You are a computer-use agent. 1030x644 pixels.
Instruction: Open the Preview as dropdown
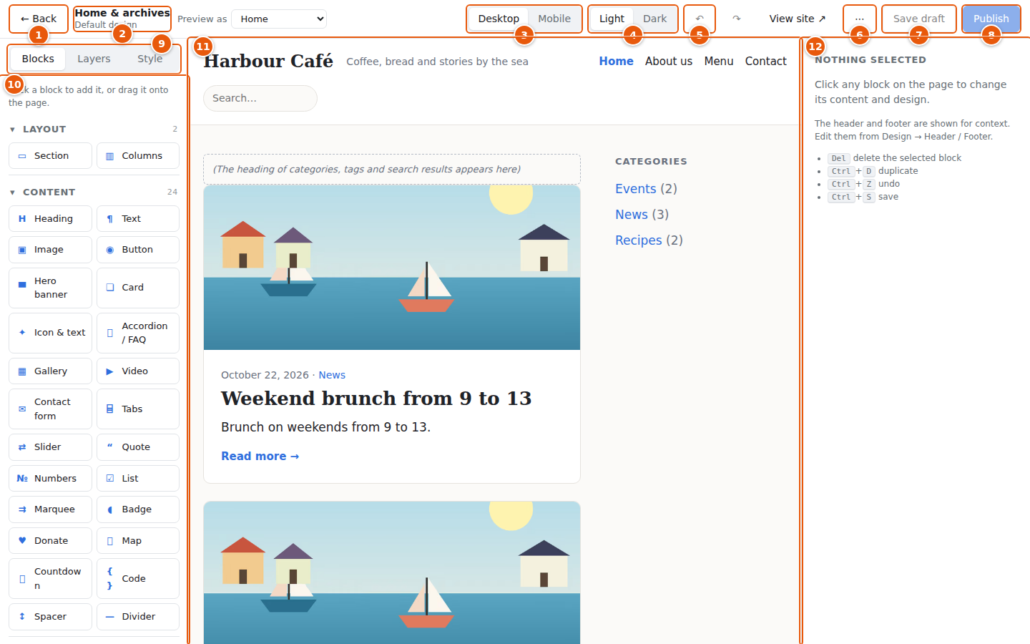[x=279, y=19]
